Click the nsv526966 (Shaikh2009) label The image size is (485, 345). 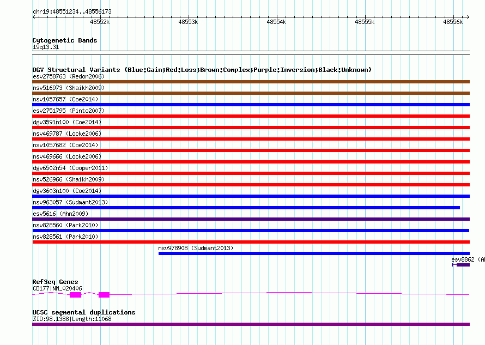click(x=69, y=179)
